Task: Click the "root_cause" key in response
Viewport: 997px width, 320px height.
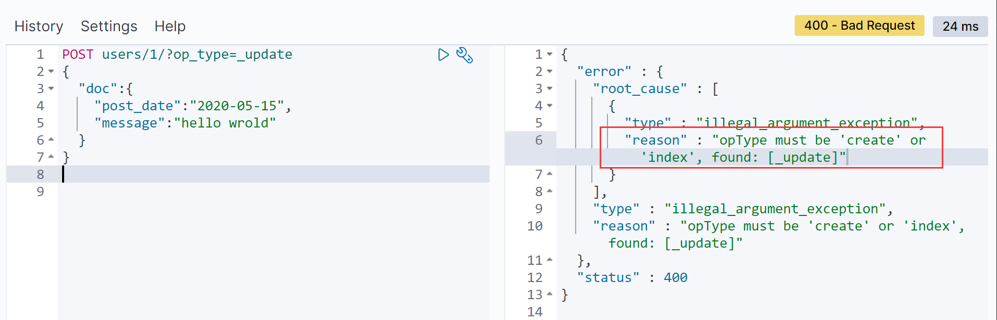Action: click(x=640, y=88)
